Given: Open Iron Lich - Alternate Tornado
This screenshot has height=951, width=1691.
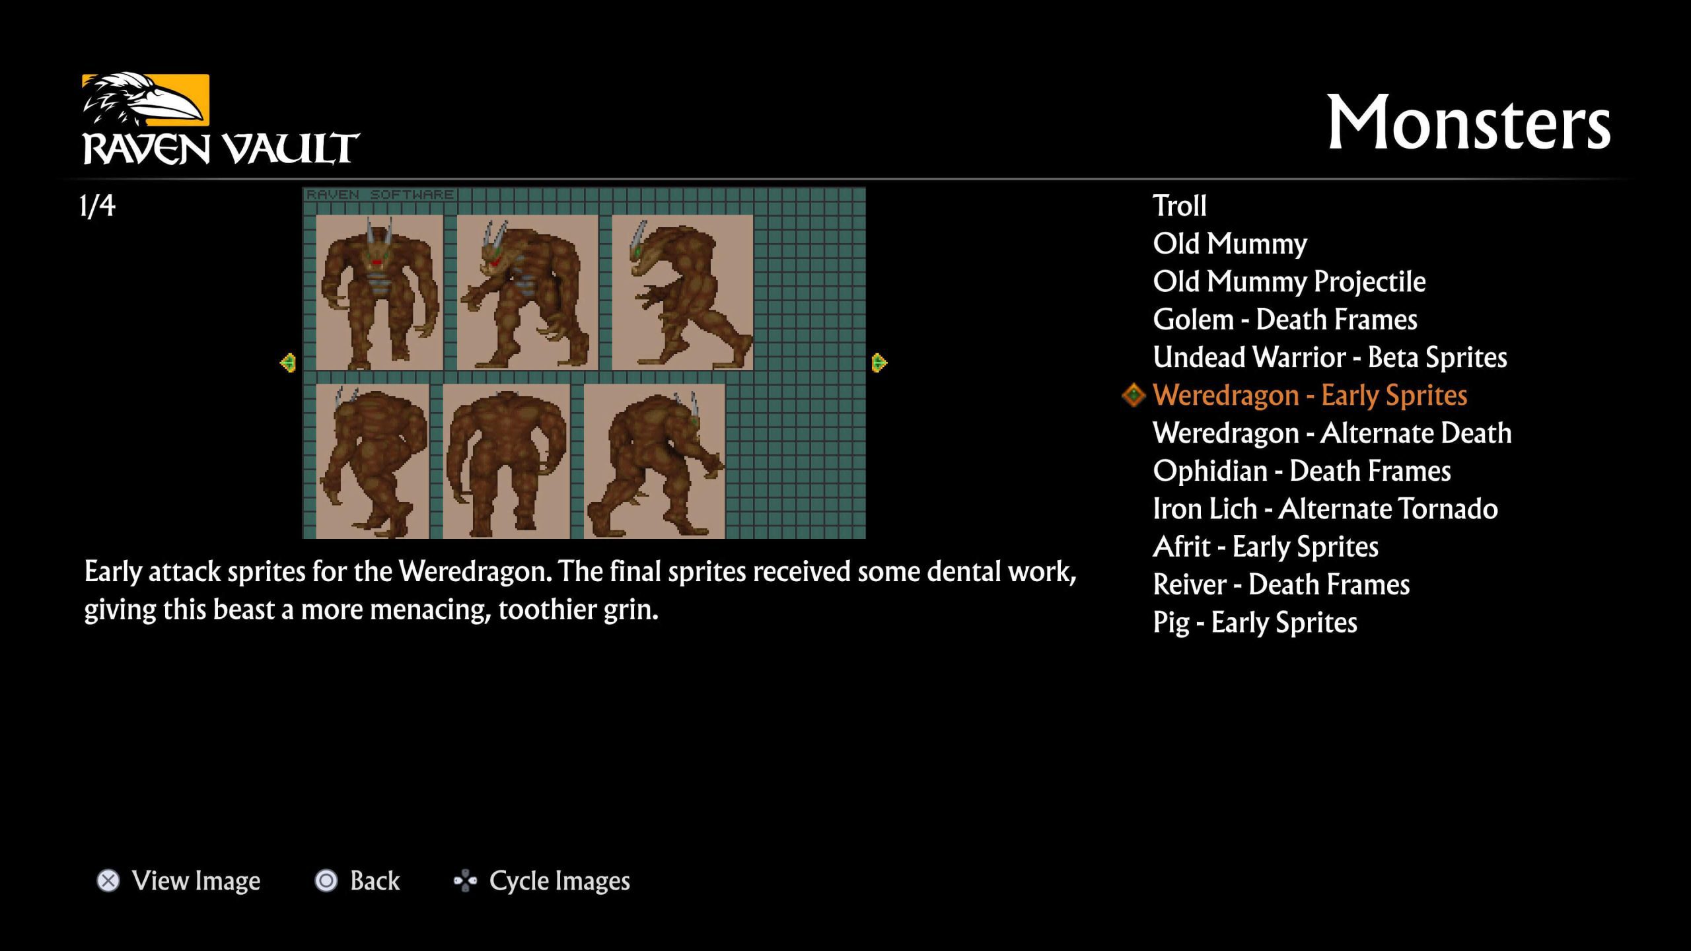Looking at the screenshot, I should (x=1325, y=509).
